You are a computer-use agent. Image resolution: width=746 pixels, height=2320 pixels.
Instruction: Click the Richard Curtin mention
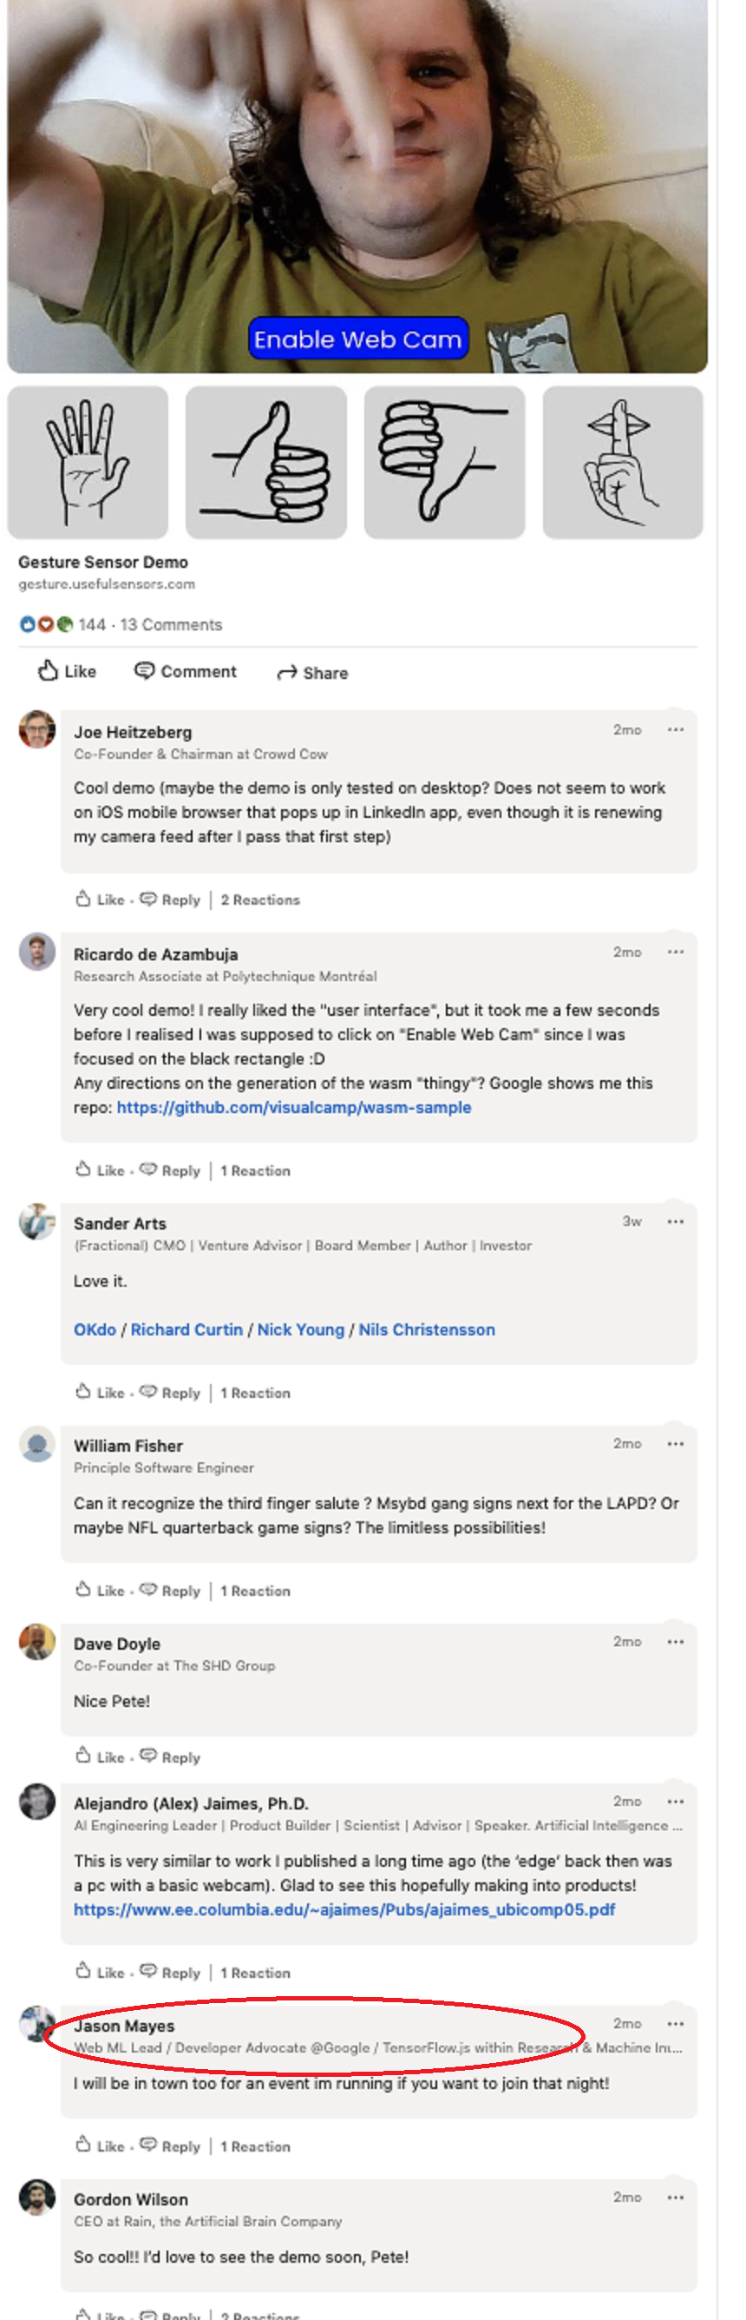pos(186,1330)
